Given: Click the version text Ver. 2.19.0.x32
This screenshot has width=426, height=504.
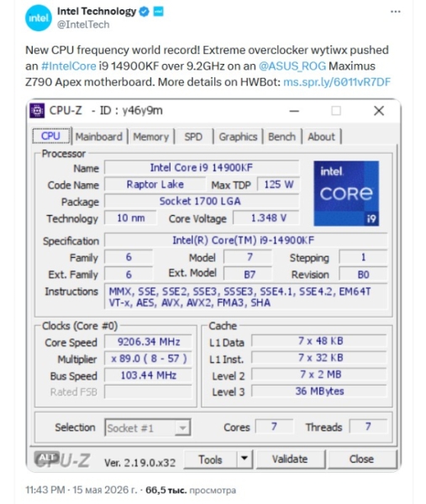Looking at the screenshot, I should [x=139, y=463].
